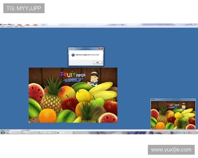Open the www.yuxijie.com link
The height and width of the screenshot is (158, 198).
171,150
